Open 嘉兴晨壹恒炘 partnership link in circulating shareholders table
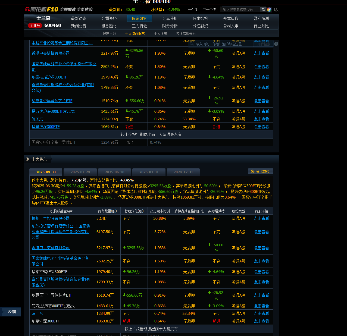The image size is (347, 336). [x=63, y=87]
